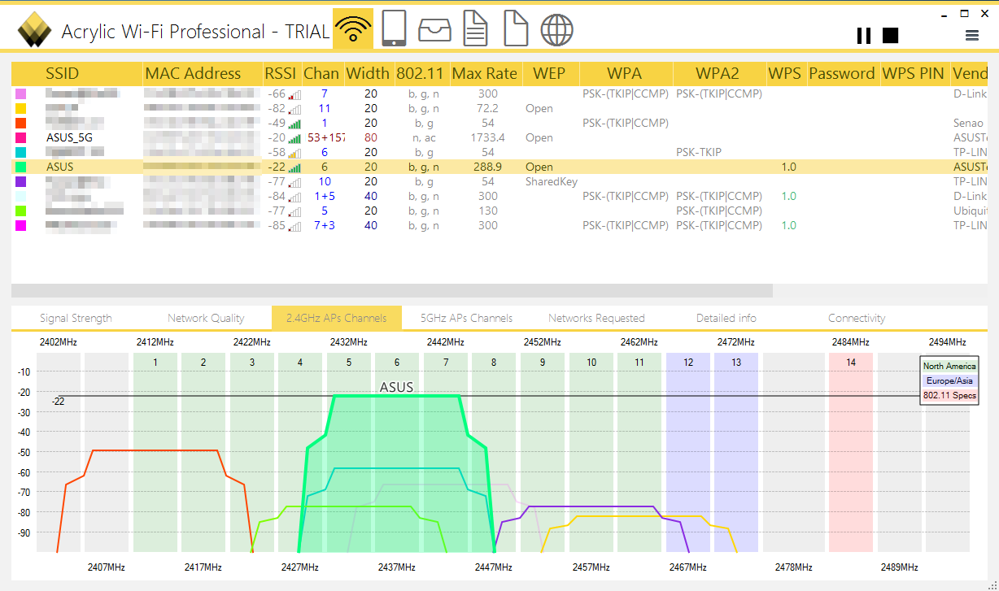The width and height of the screenshot is (999, 591).
Task: Sort by the RSSI column header
Action: click(281, 73)
